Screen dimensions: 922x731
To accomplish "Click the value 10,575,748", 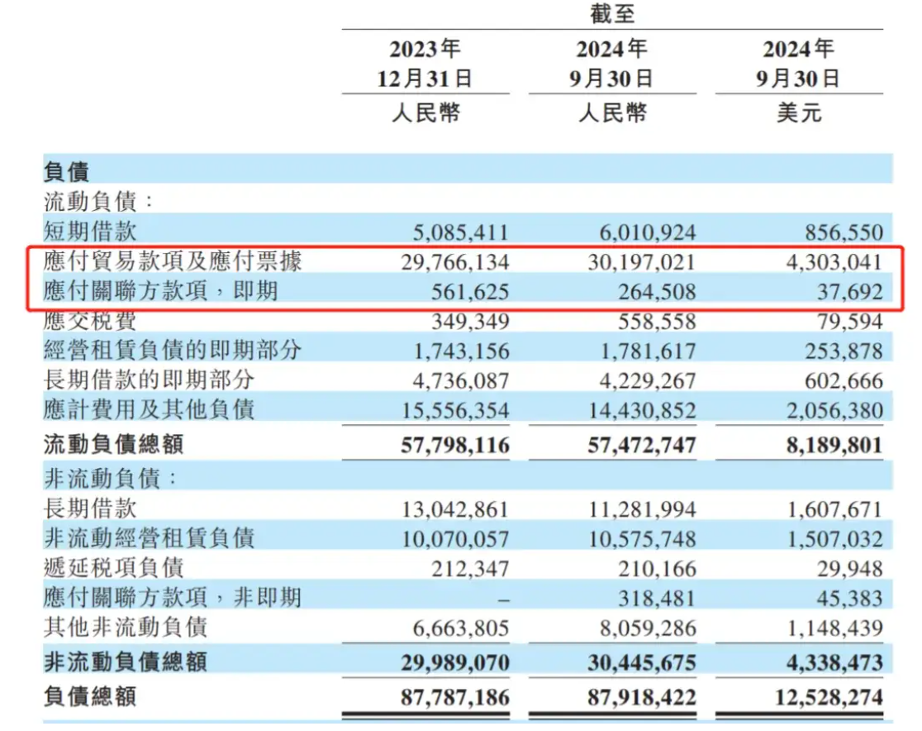I will tap(642, 539).
